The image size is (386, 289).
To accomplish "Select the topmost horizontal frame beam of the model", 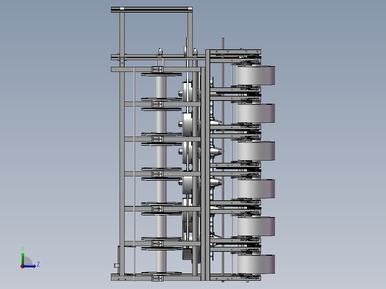I will [152, 9].
